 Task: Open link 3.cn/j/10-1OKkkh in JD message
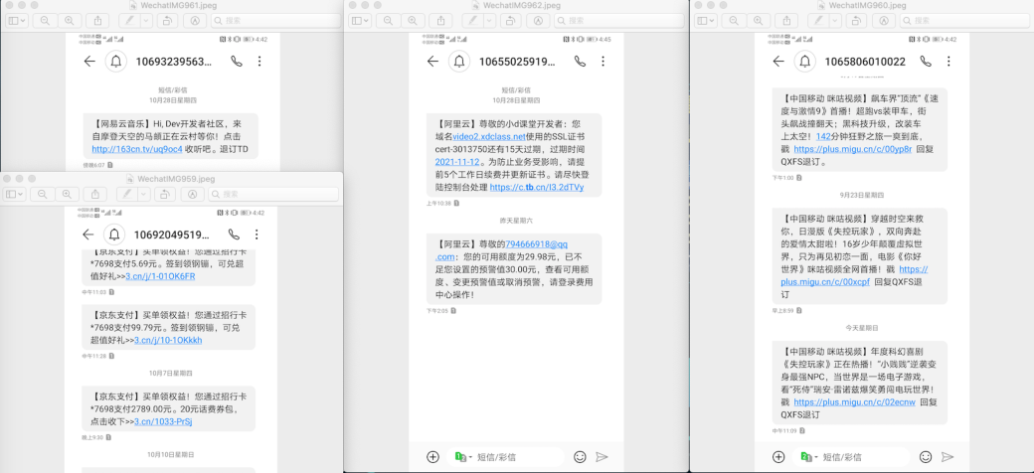[168, 341]
